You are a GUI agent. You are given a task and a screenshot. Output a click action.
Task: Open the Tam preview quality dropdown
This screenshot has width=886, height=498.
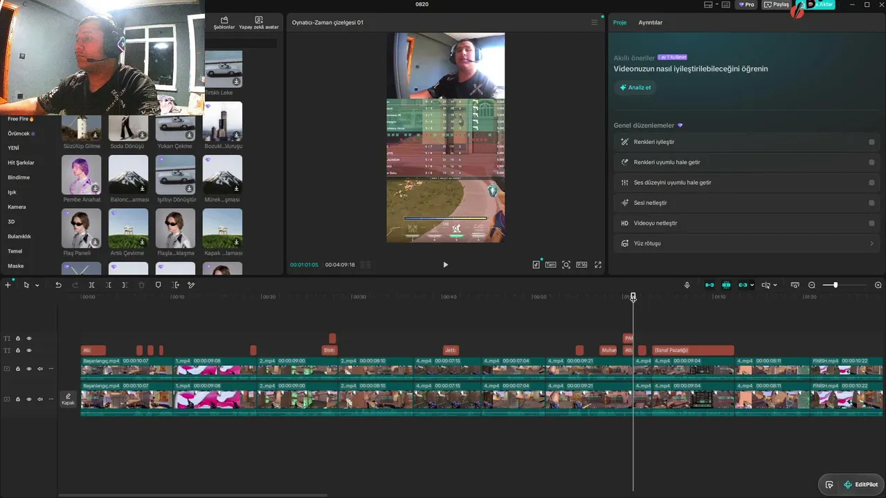point(550,265)
